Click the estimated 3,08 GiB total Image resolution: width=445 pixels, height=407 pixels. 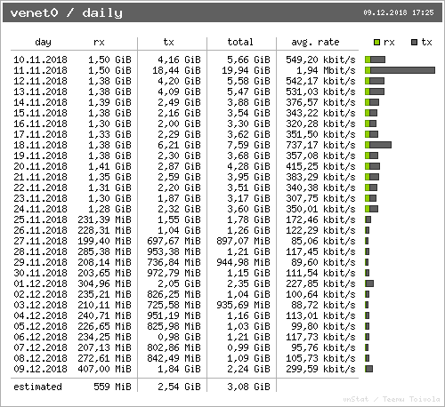point(248,387)
